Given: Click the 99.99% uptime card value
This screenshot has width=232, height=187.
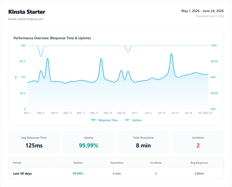Looking at the screenshot, I should tap(88, 146).
